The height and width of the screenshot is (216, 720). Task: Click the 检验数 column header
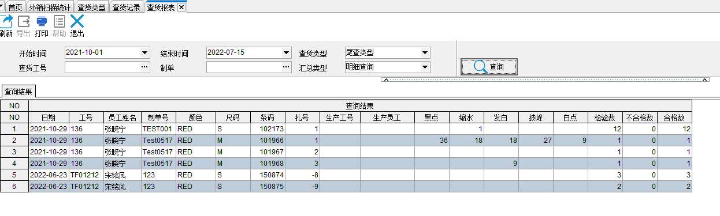coord(605,118)
